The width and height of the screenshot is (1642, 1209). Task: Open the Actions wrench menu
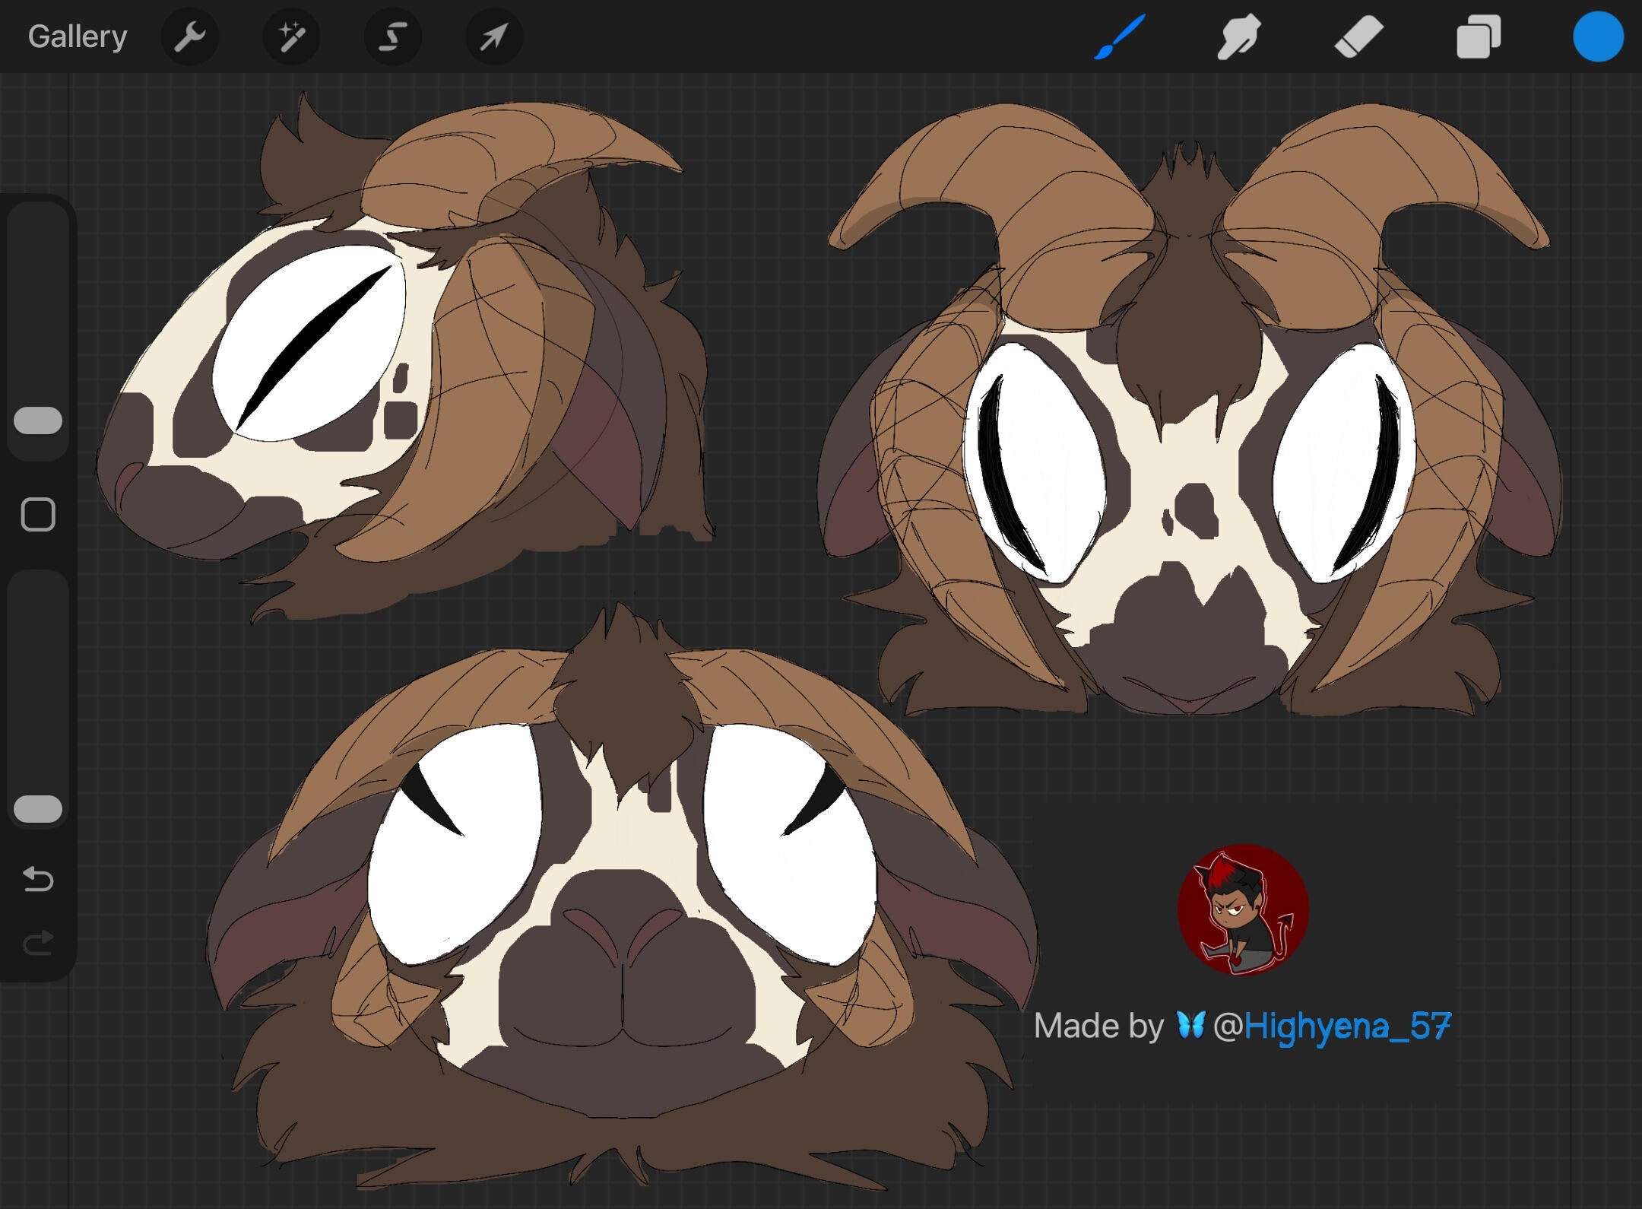[x=189, y=36]
